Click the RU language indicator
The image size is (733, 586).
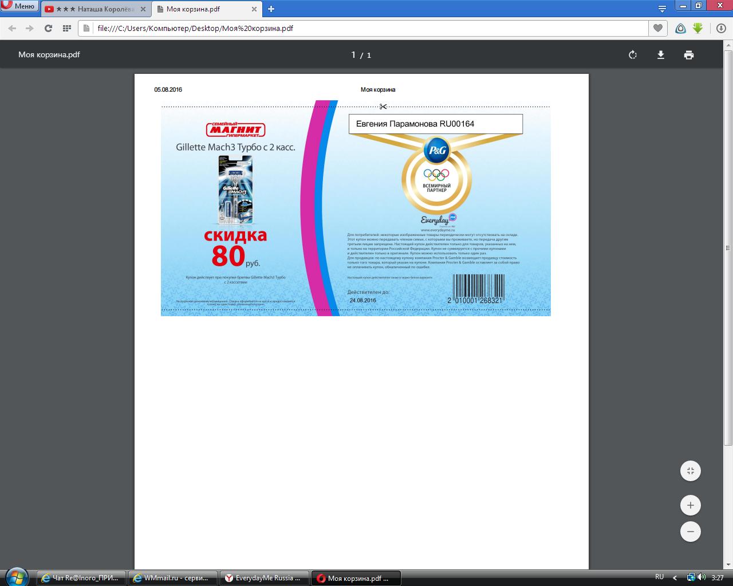point(659,577)
